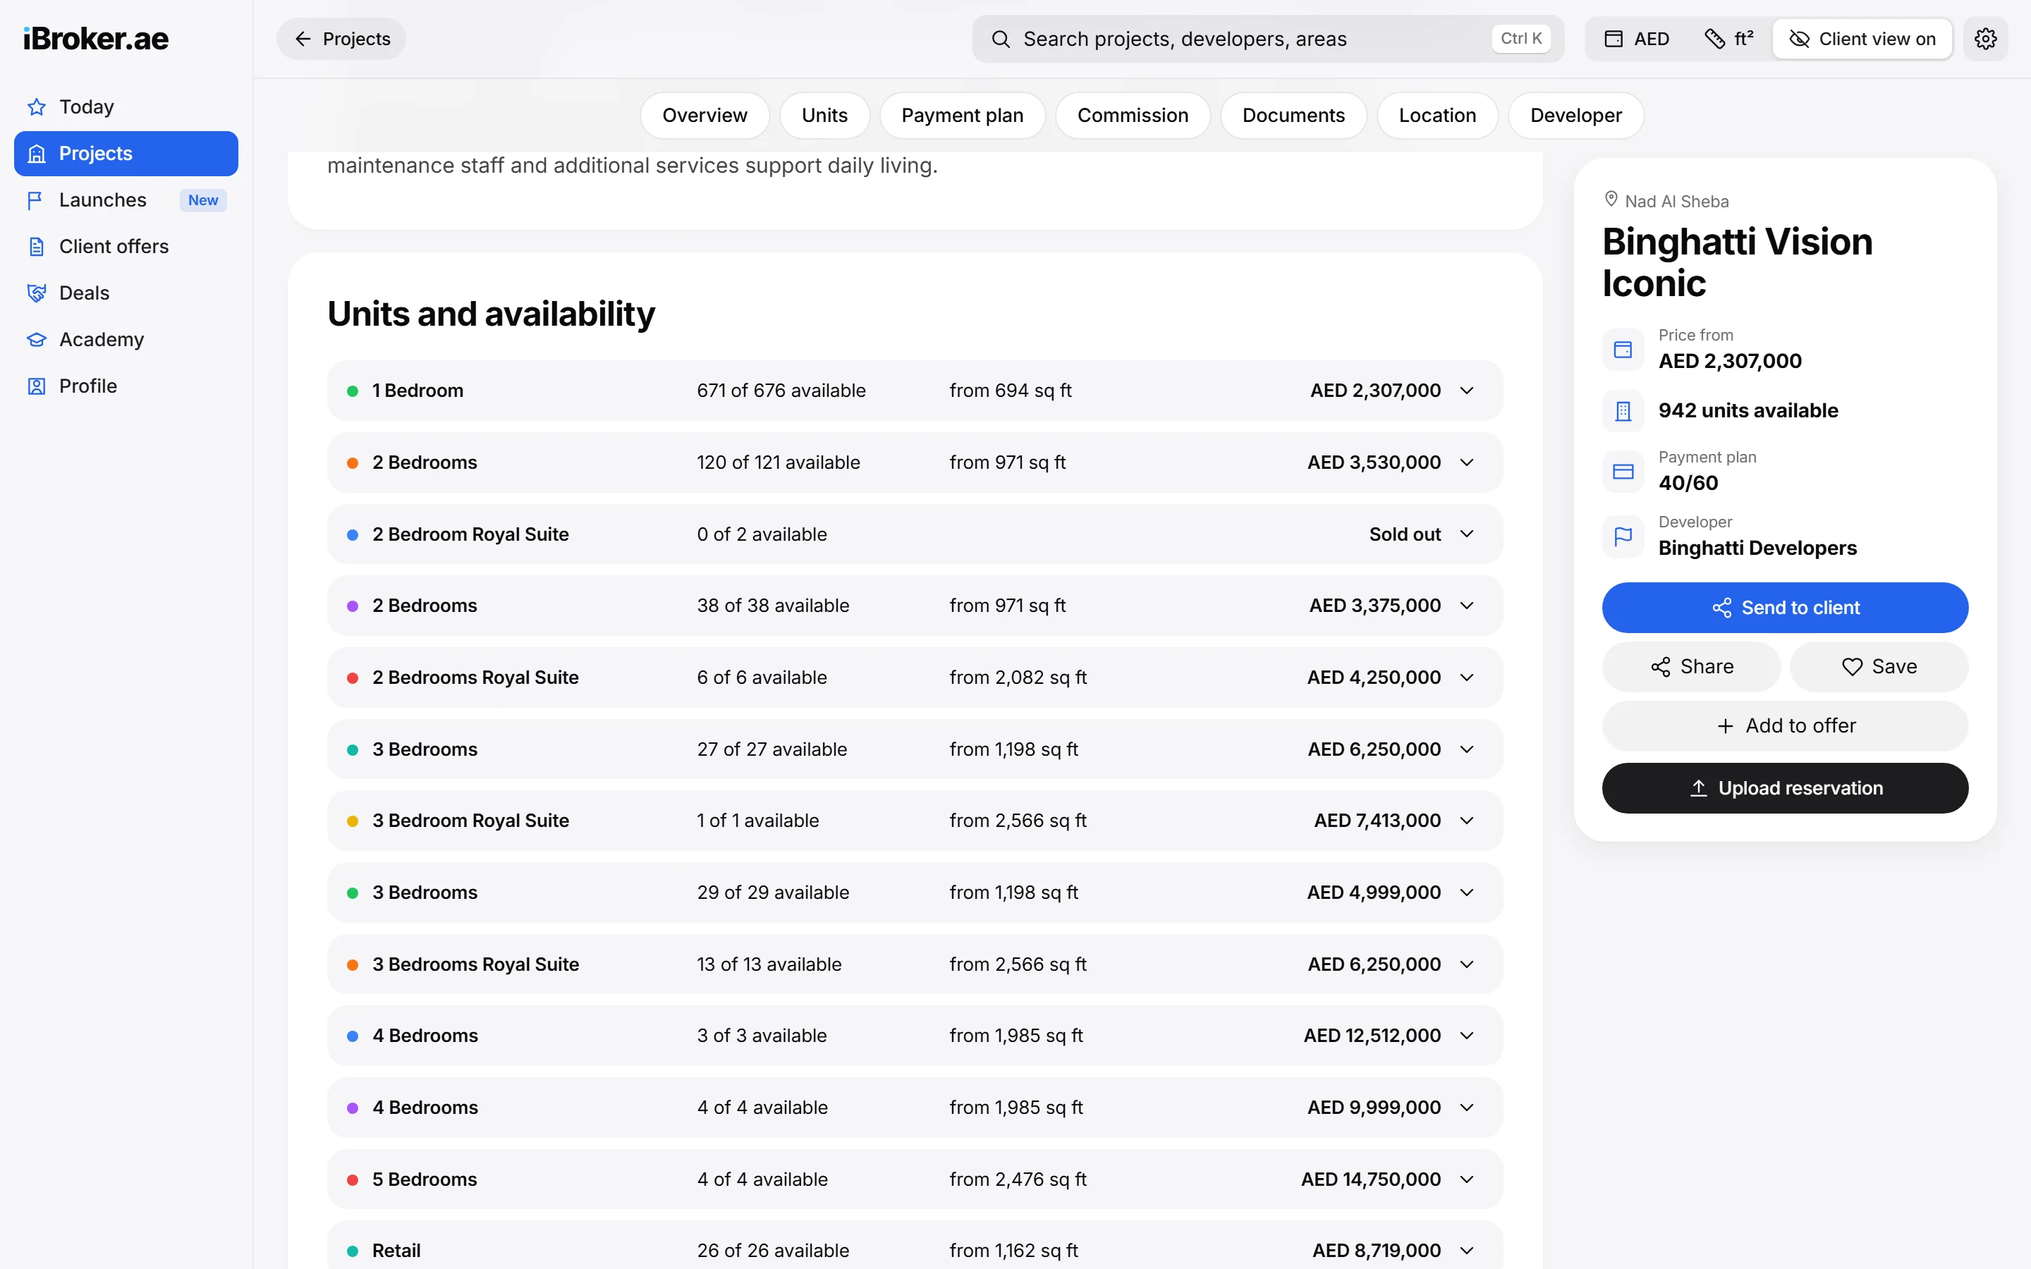Click the search projects input field

1267,39
